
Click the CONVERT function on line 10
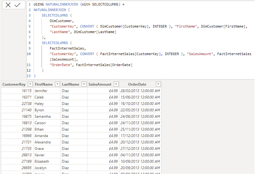tap(87, 54)
